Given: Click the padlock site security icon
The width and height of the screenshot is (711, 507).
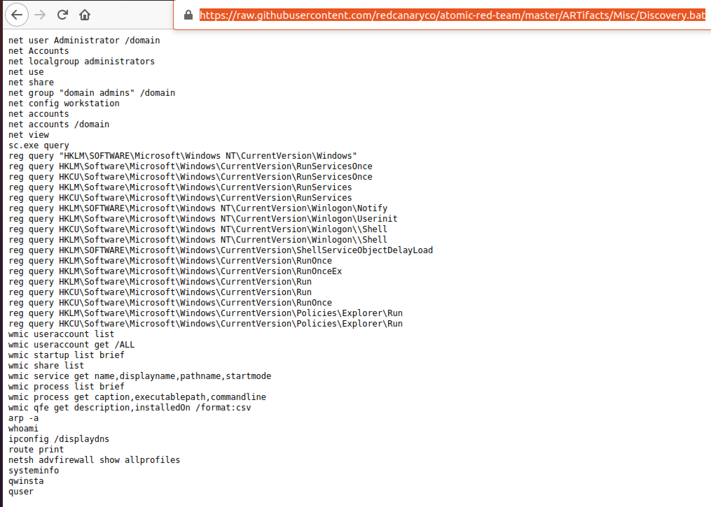Looking at the screenshot, I should point(188,15).
